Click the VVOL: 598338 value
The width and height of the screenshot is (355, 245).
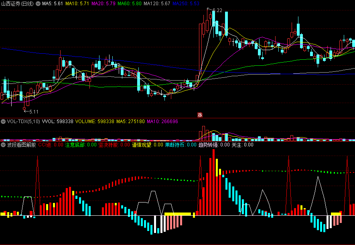coord(58,121)
